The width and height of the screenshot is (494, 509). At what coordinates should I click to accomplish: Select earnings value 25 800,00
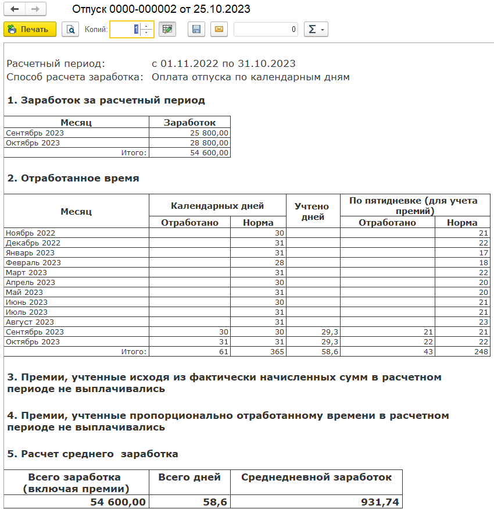click(189, 133)
